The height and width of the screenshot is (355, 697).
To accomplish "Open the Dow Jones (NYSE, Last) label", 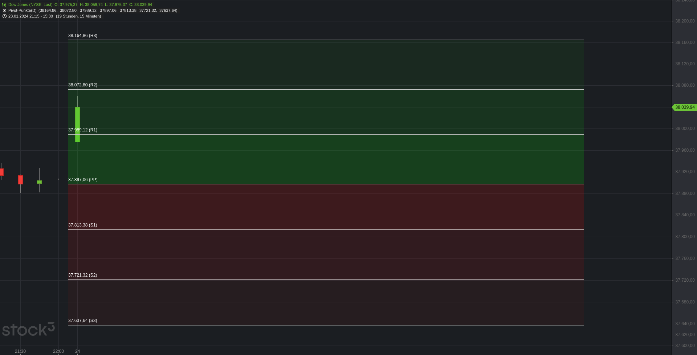I will [30, 5].
